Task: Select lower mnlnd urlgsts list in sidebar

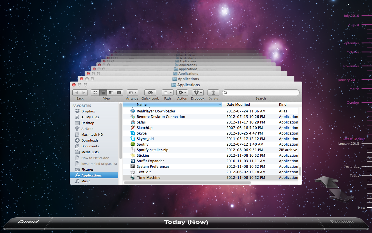Action: 94,164
